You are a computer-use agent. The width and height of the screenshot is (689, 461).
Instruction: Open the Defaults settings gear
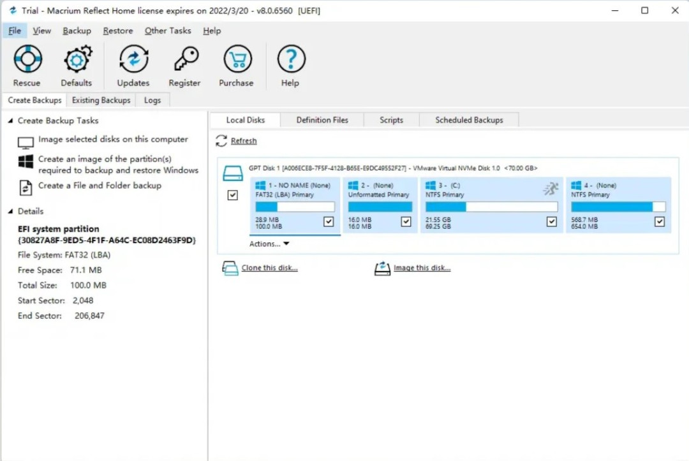[x=77, y=59]
